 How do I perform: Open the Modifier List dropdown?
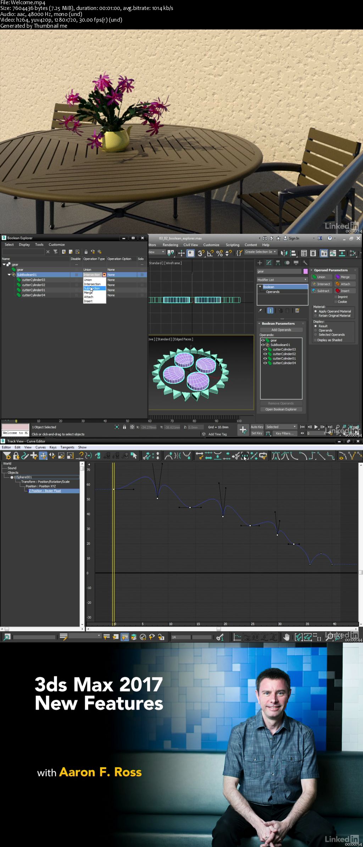tap(282, 280)
